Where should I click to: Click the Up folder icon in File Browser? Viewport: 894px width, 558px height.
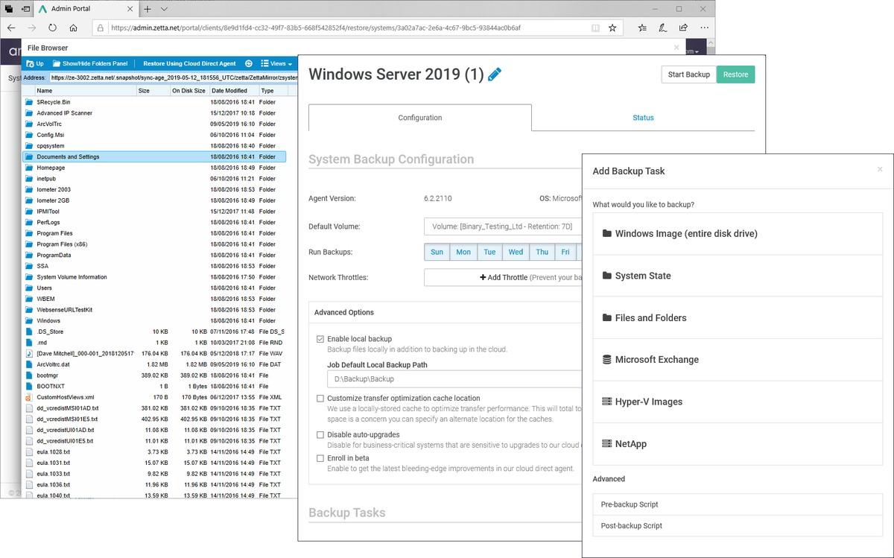tap(28, 63)
